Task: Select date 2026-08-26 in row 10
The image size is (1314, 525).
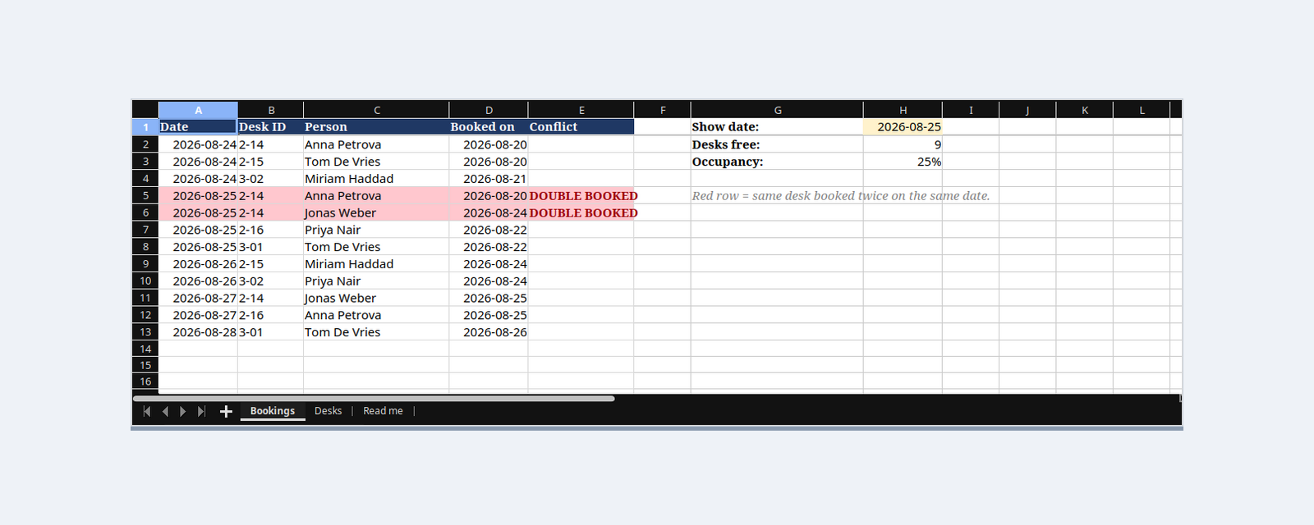Action: [x=198, y=281]
